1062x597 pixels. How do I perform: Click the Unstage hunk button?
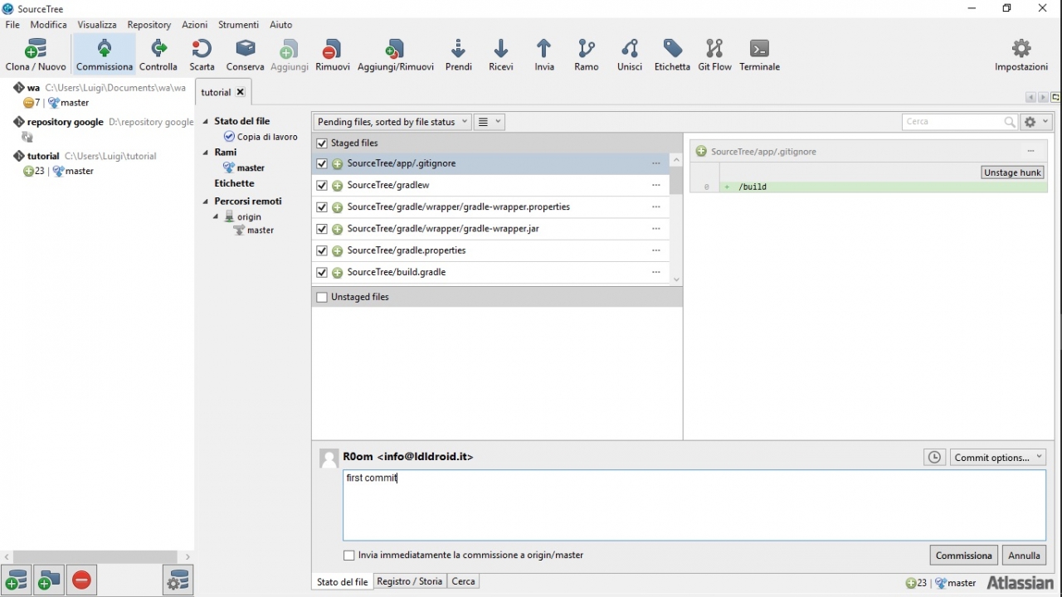tap(1012, 172)
